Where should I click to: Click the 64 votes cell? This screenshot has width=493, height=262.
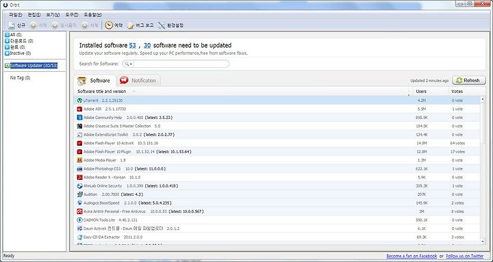tap(457, 143)
